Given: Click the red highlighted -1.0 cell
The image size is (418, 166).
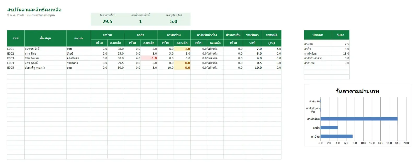Looking at the screenshot, I should pos(149,58).
